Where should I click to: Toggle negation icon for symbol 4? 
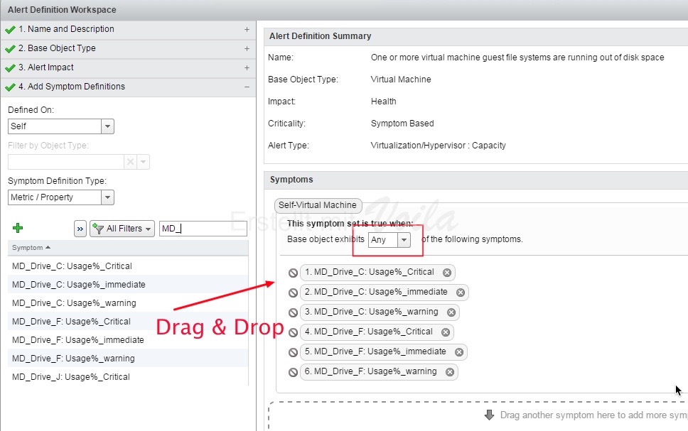click(x=293, y=332)
